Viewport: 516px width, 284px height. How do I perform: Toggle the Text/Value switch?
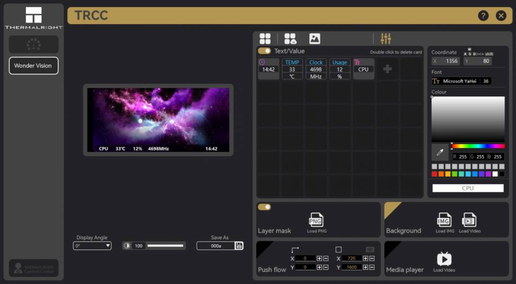tap(264, 51)
